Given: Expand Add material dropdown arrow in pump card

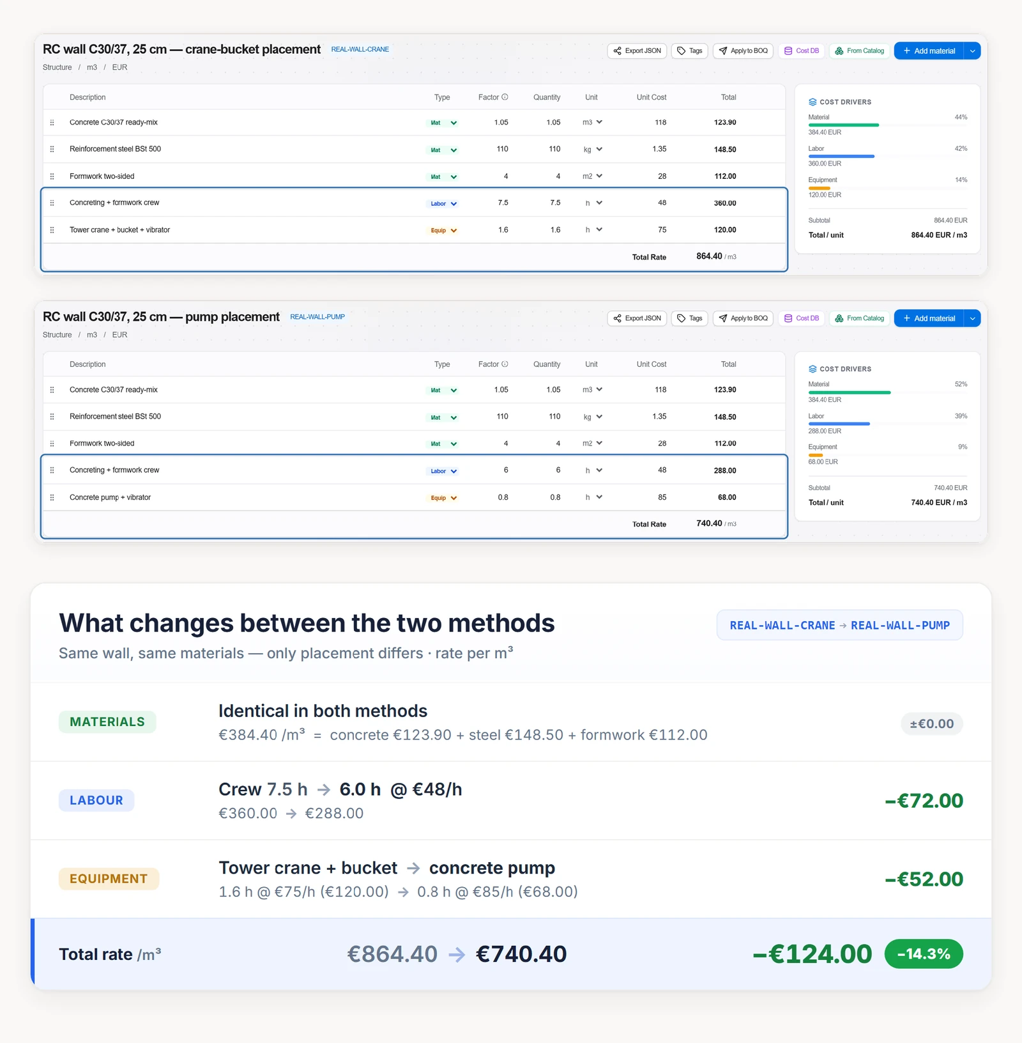Looking at the screenshot, I should click(x=972, y=318).
